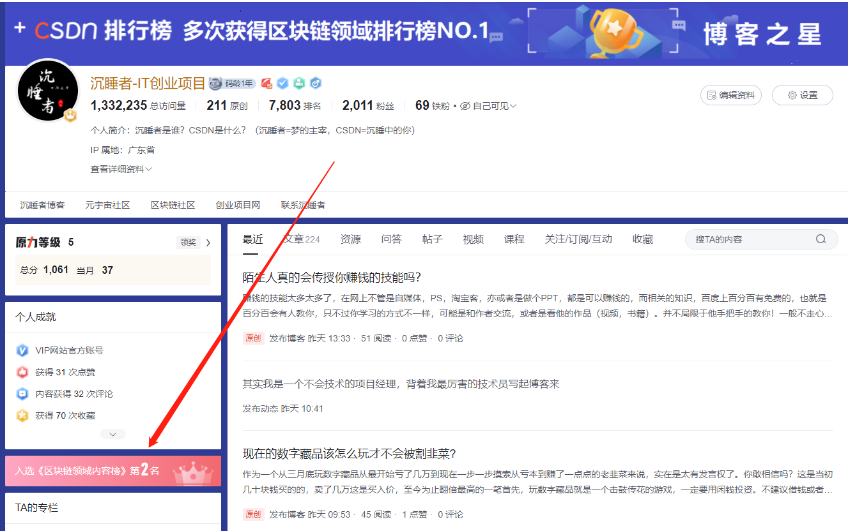Click the magnifier search icon

click(x=821, y=239)
